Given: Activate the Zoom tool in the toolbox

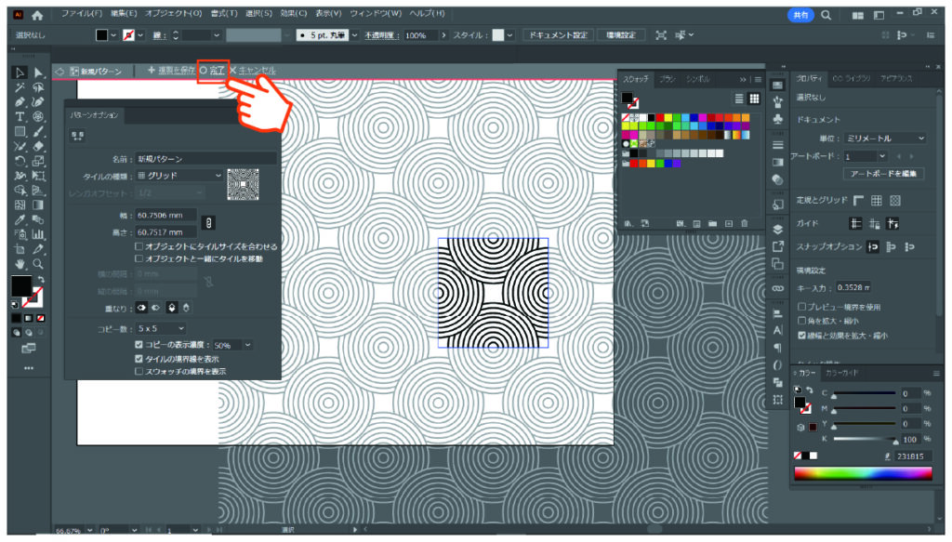Looking at the screenshot, I should (38, 264).
